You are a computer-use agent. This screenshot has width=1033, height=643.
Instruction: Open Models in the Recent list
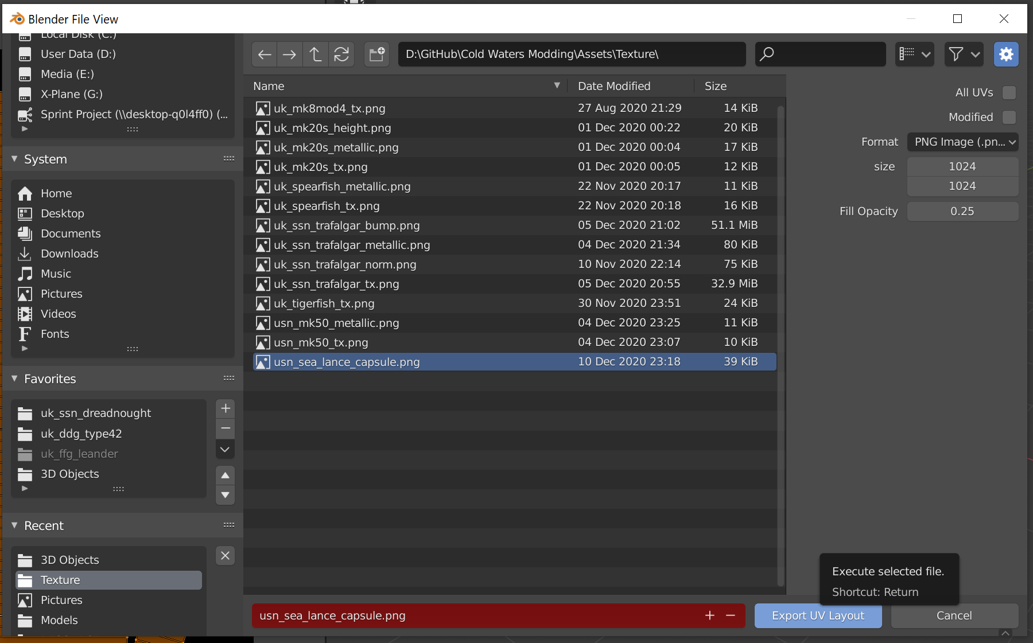tap(109, 620)
